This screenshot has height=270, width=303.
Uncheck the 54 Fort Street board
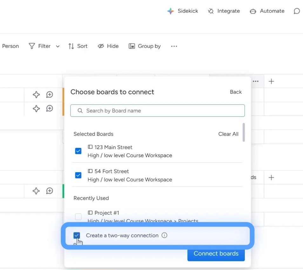pyautogui.click(x=78, y=175)
